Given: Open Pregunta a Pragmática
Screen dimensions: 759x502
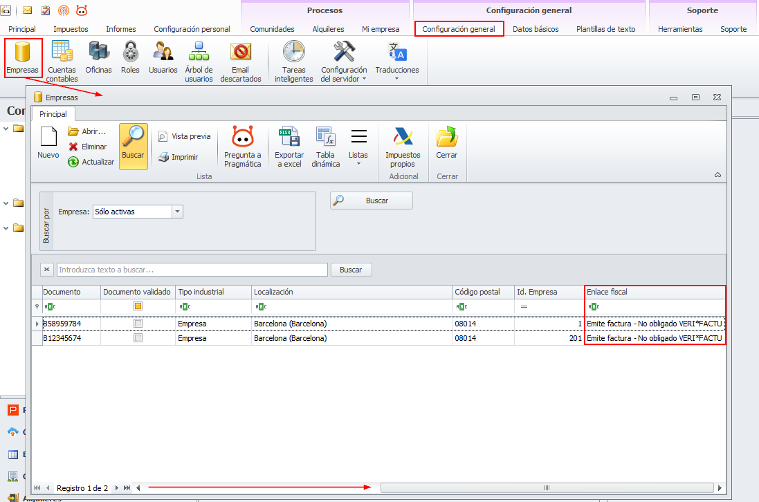Looking at the screenshot, I should pos(243,147).
